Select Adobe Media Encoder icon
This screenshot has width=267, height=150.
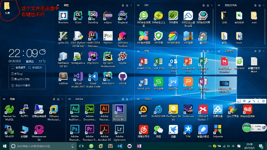point(119,109)
